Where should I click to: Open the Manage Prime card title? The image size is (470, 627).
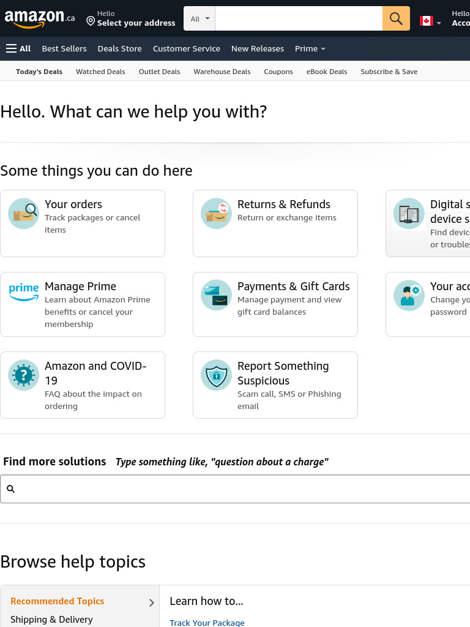coord(80,287)
